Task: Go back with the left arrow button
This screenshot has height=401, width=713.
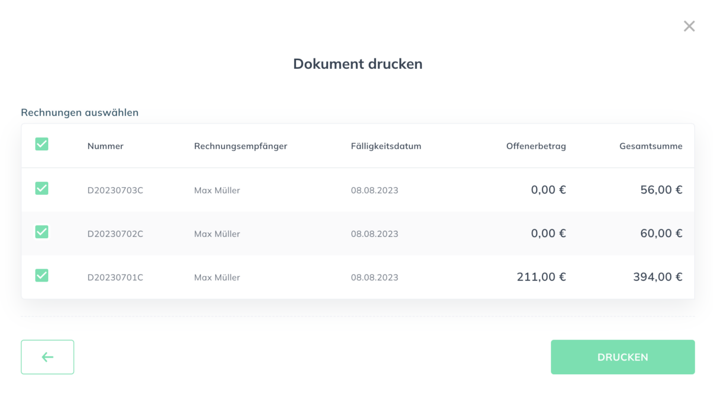Action: [48, 357]
